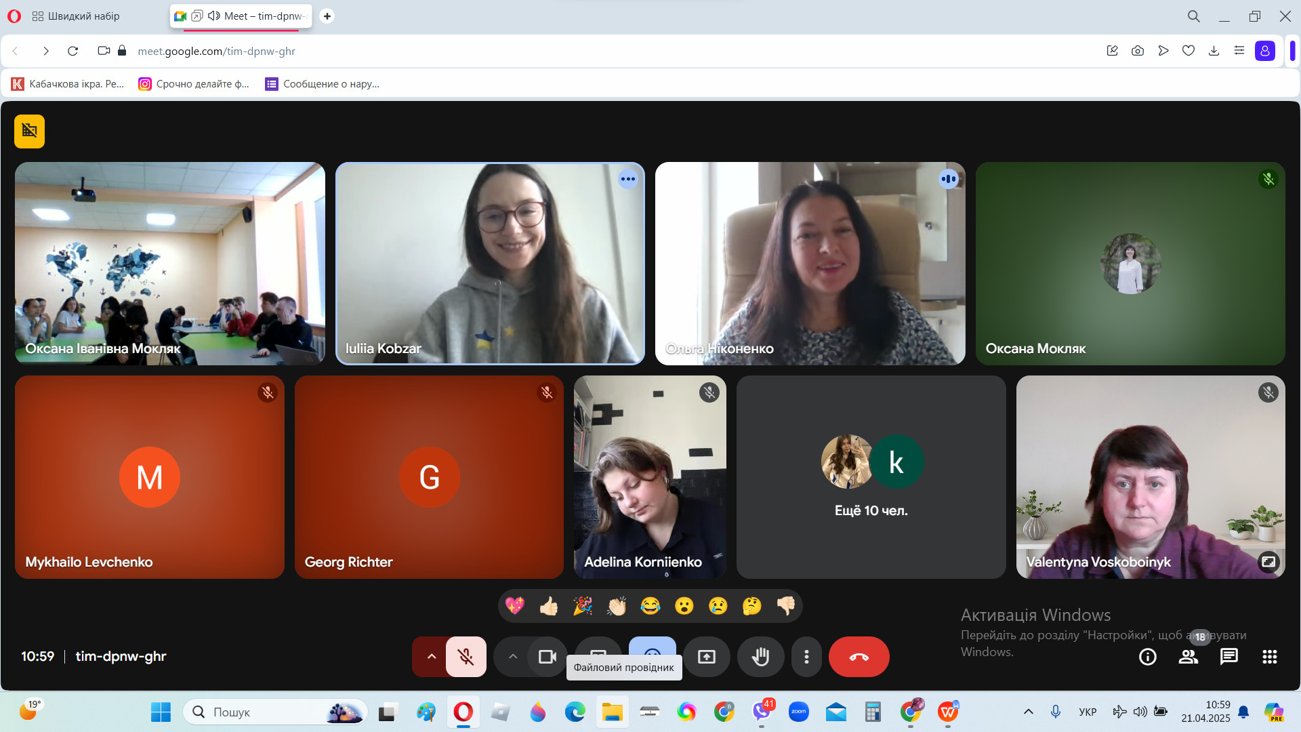The width and height of the screenshot is (1301, 732).
Task: Send thumbs down reaction
Action: (786, 605)
